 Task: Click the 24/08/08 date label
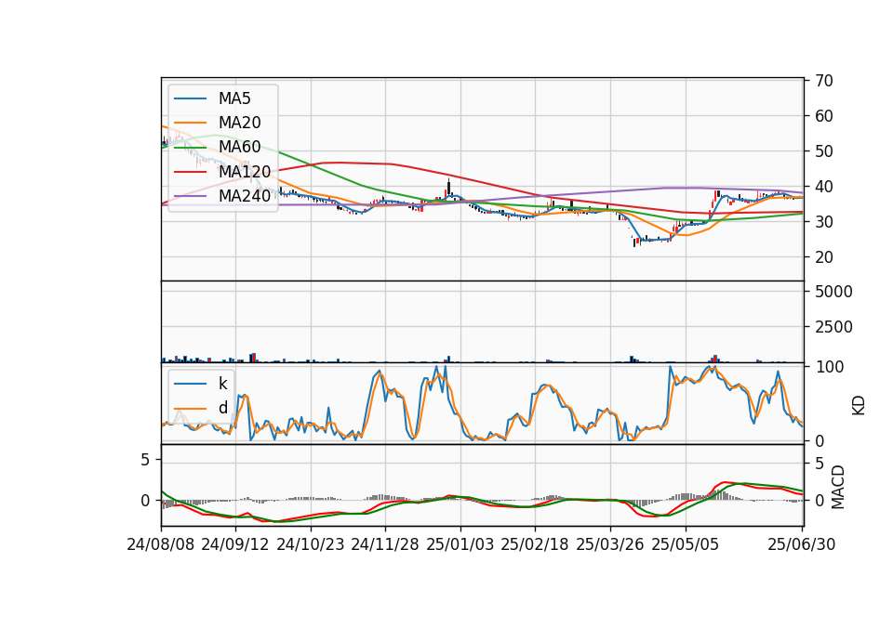(161, 544)
